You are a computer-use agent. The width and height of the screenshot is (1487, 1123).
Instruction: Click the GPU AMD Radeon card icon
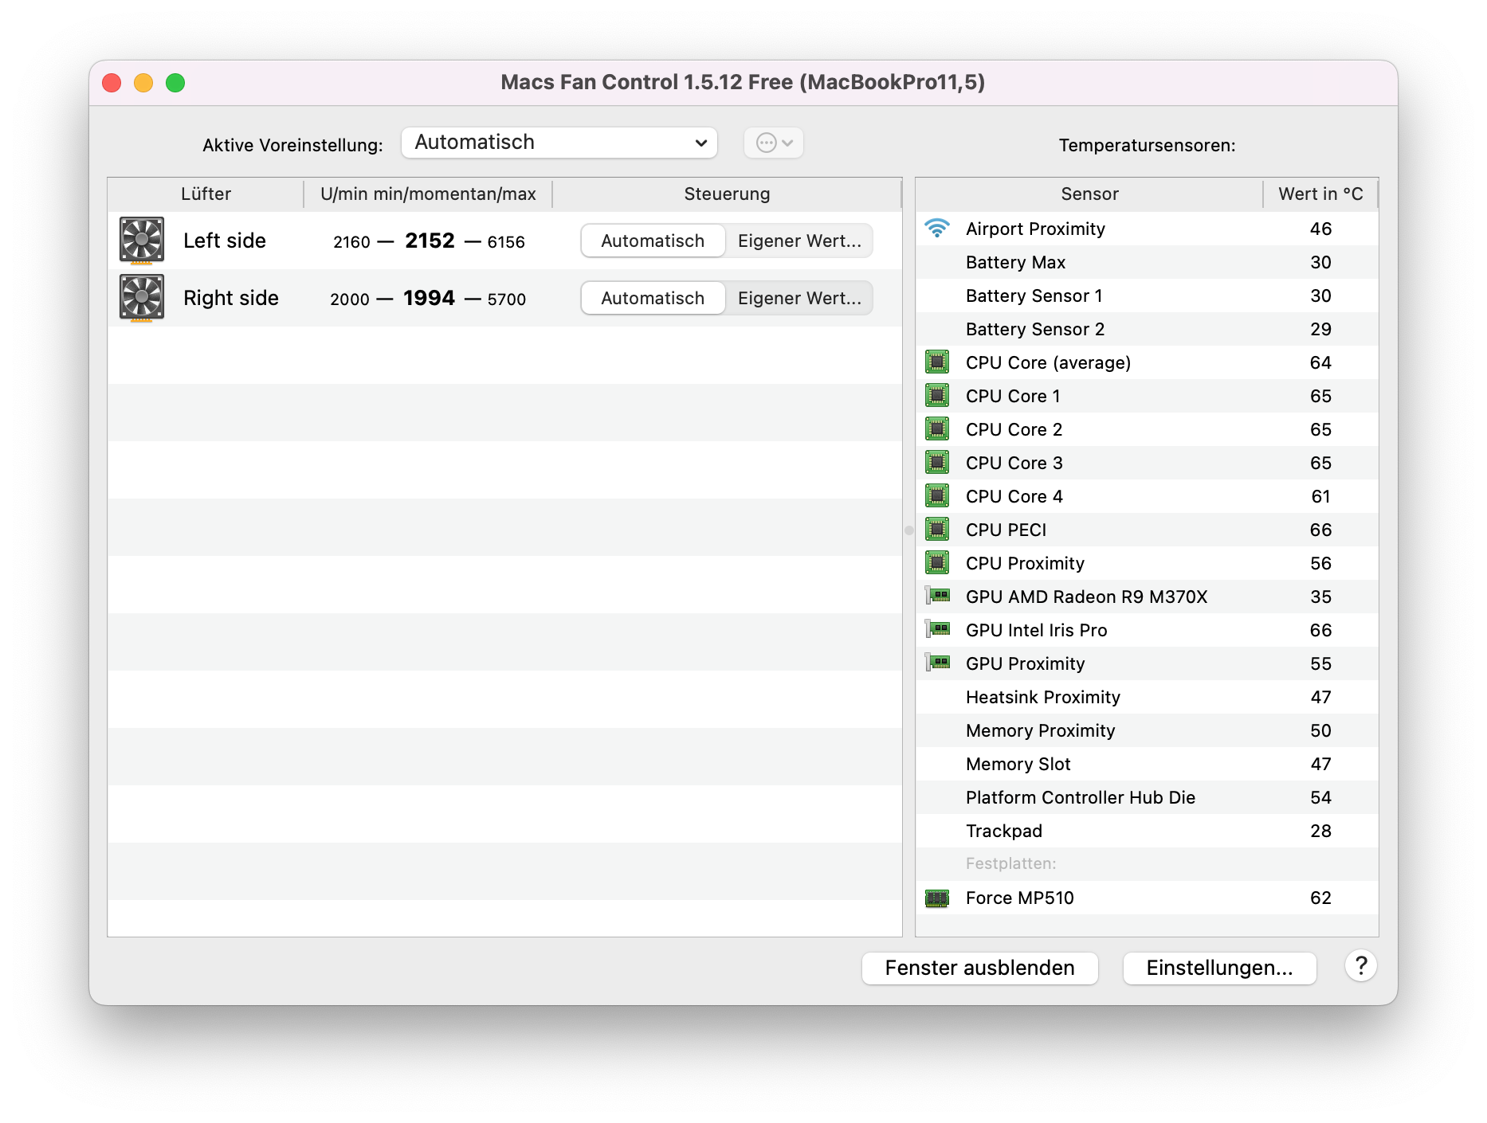point(937,596)
